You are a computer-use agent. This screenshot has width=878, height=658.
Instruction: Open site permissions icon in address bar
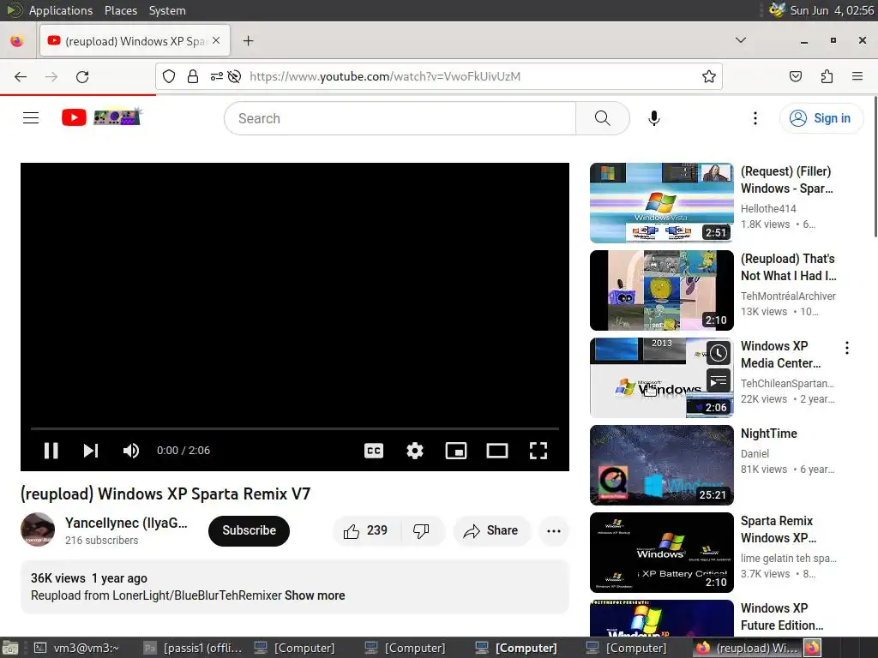[217, 76]
